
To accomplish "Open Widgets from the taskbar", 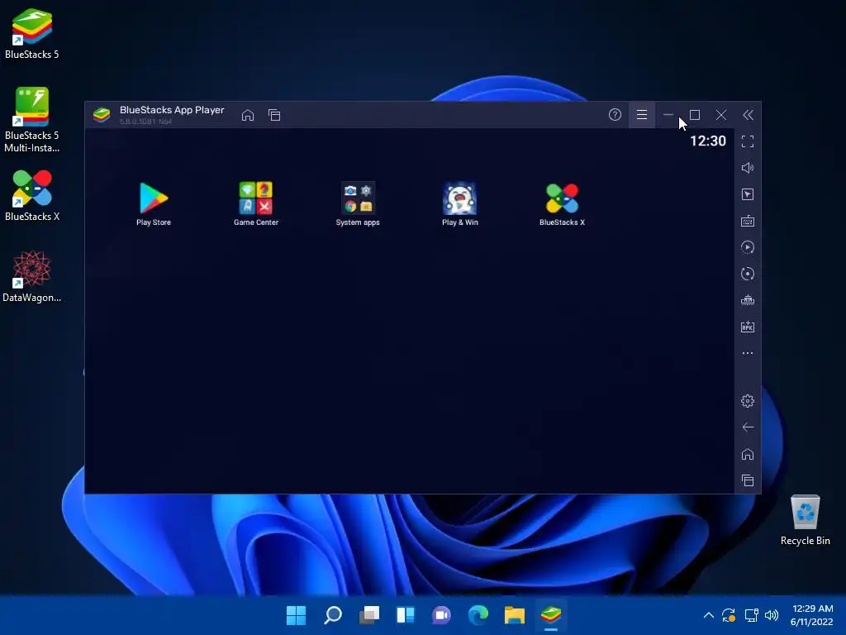I will 405,615.
